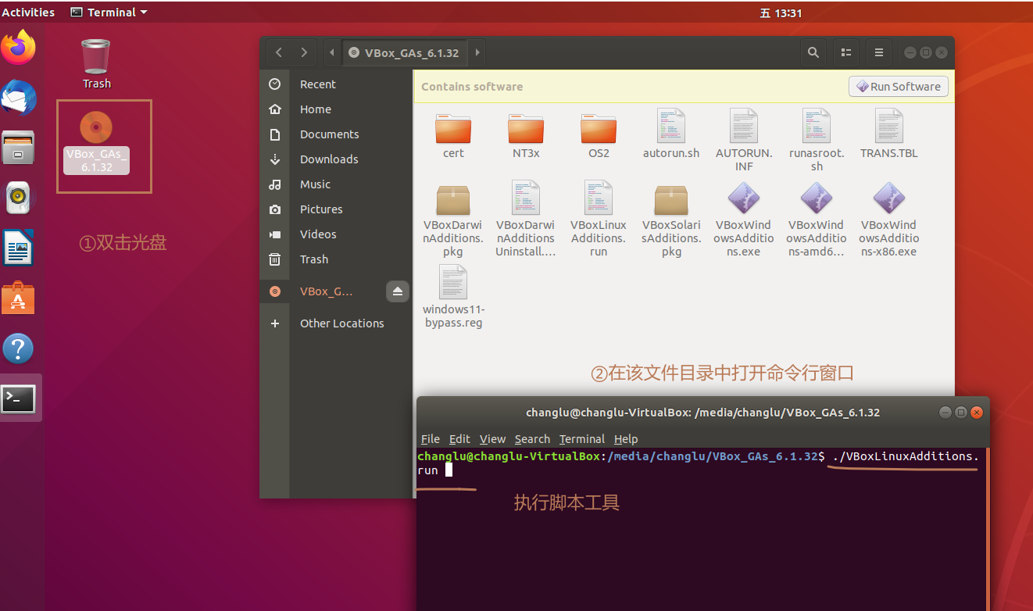Toggle list view in Files header
Image resolution: width=1033 pixels, height=611 pixels.
[845, 52]
